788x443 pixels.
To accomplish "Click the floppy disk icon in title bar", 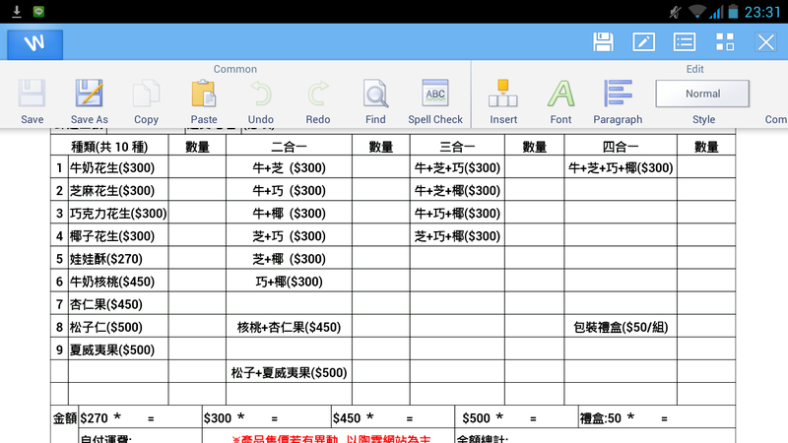I will pos(604,41).
